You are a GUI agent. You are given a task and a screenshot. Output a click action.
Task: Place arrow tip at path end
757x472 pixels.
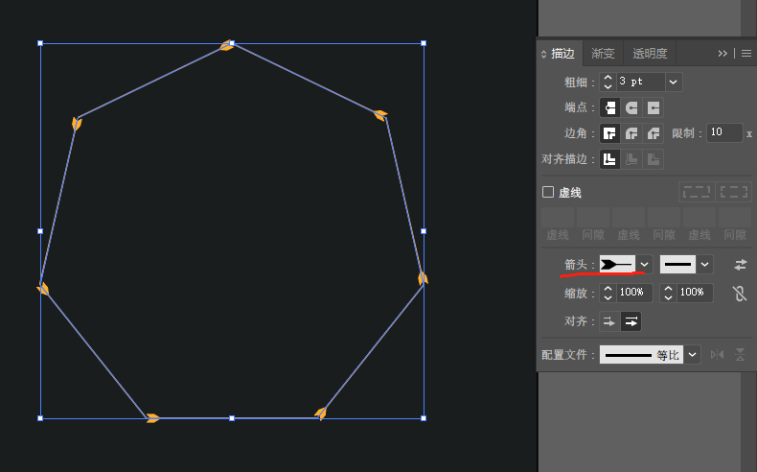tap(631, 321)
